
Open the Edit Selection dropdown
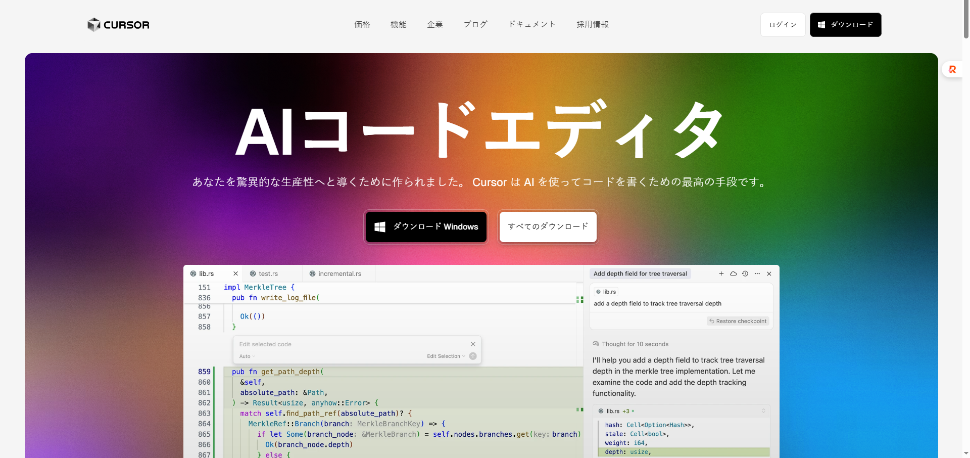coord(446,356)
